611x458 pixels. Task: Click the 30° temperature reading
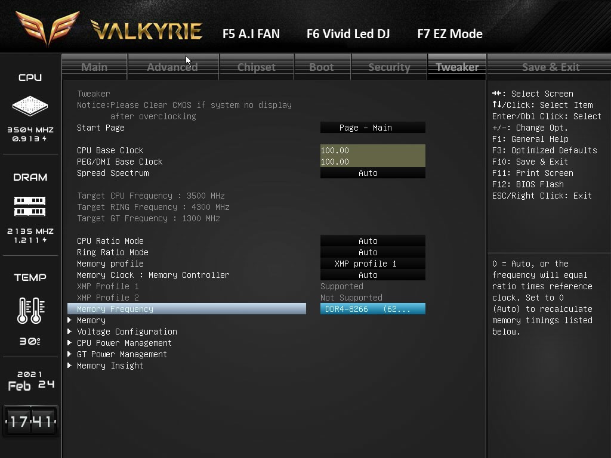click(30, 341)
